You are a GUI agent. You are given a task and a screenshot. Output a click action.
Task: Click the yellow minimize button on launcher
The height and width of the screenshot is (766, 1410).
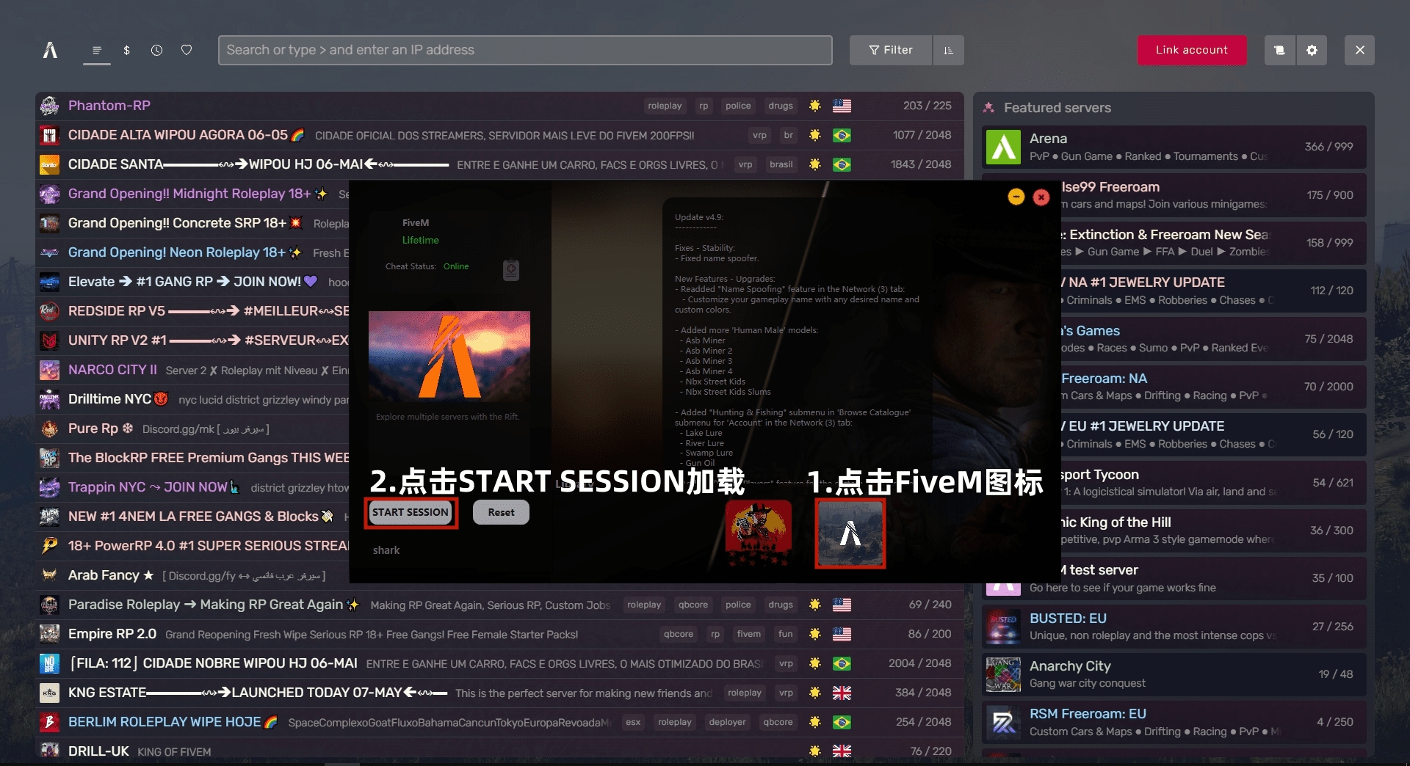[1016, 197]
